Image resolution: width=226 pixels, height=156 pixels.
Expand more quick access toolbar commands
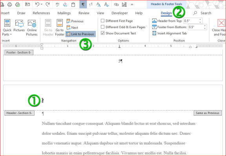point(132,4)
